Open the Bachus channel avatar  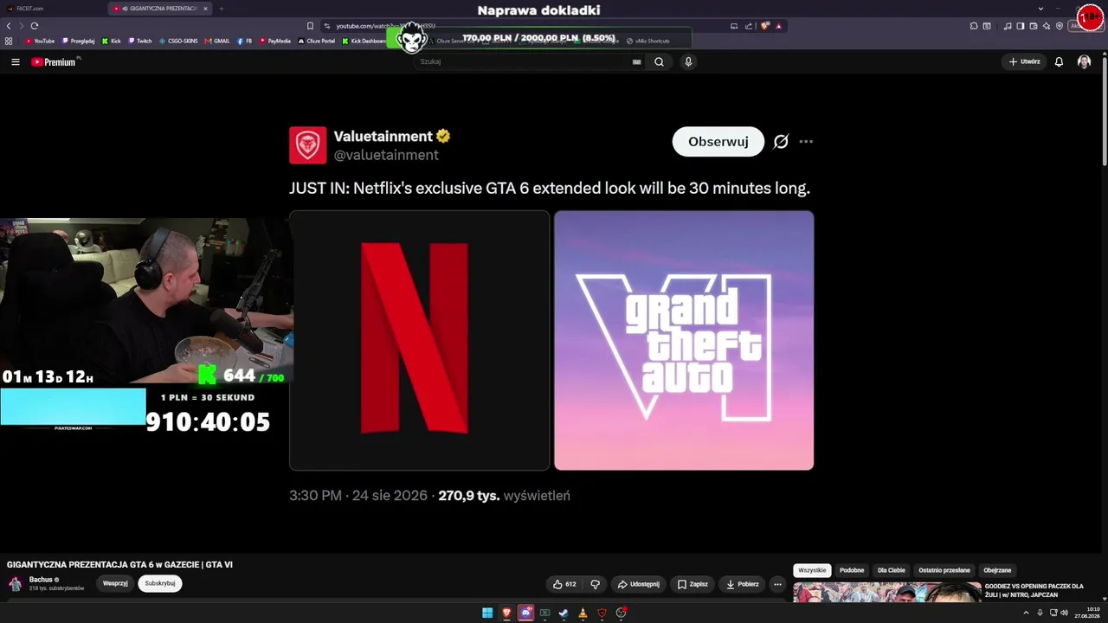(16, 584)
